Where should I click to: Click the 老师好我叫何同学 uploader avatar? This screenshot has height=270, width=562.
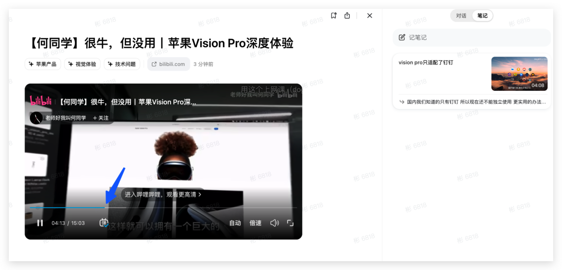(36, 118)
